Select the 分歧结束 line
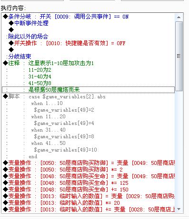Image resolution: width=189 pixels, height=219 pixels. pyautogui.click(x=89, y=57)
